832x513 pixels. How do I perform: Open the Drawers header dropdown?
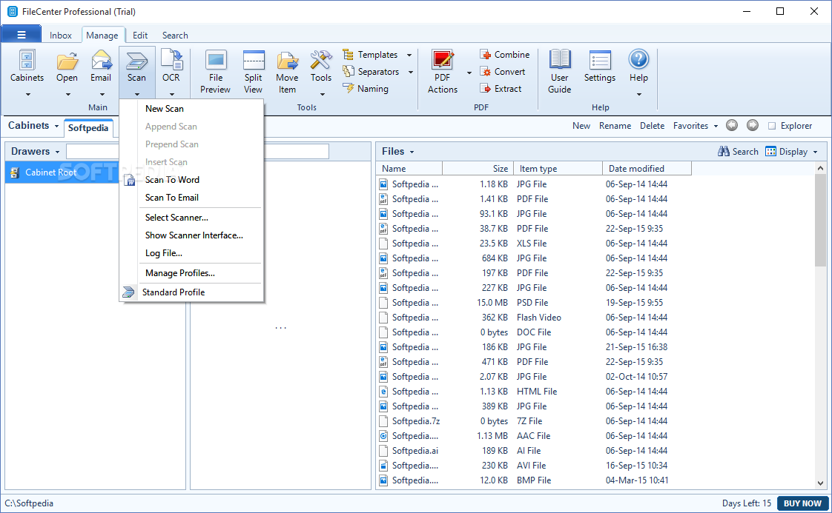pos(36,152)
